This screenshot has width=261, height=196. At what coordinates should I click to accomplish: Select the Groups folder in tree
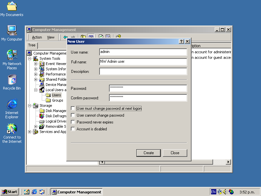pos(57,100)
